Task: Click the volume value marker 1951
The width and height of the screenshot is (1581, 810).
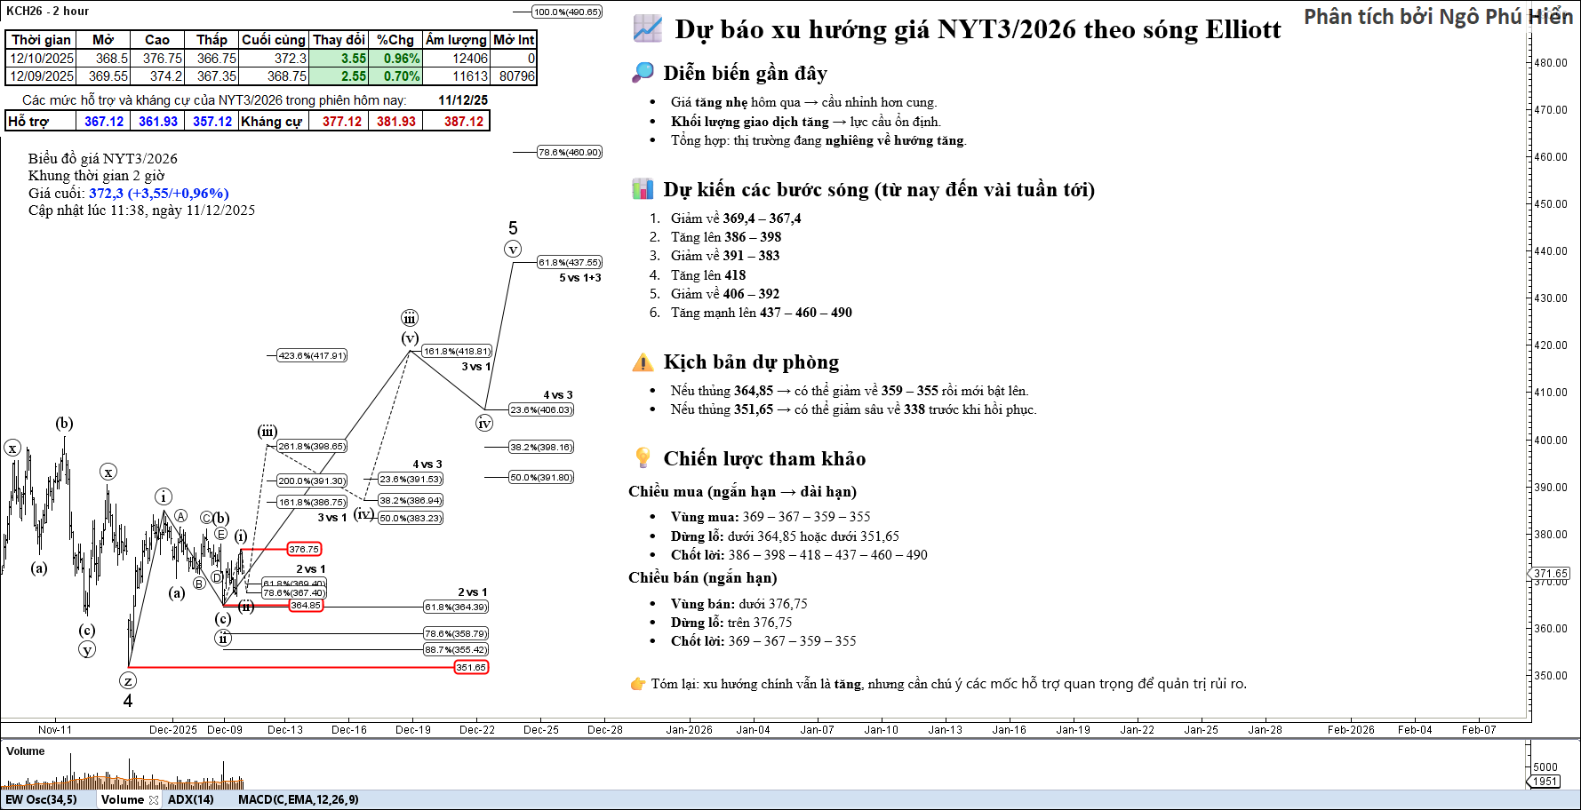Action: tap(1545, 782)
